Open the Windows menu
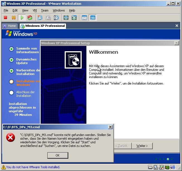182x171 pixels. pyautogui.click(x=59, y=10)
